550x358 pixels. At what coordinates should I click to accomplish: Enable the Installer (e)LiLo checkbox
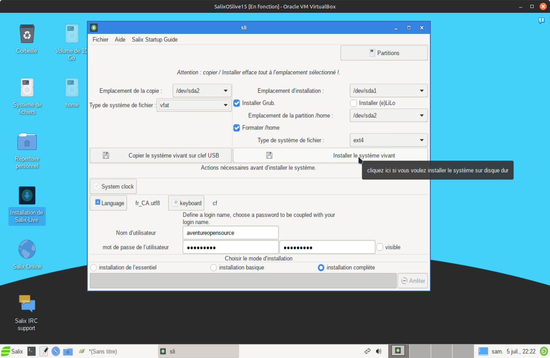click(x=353, y=103)
